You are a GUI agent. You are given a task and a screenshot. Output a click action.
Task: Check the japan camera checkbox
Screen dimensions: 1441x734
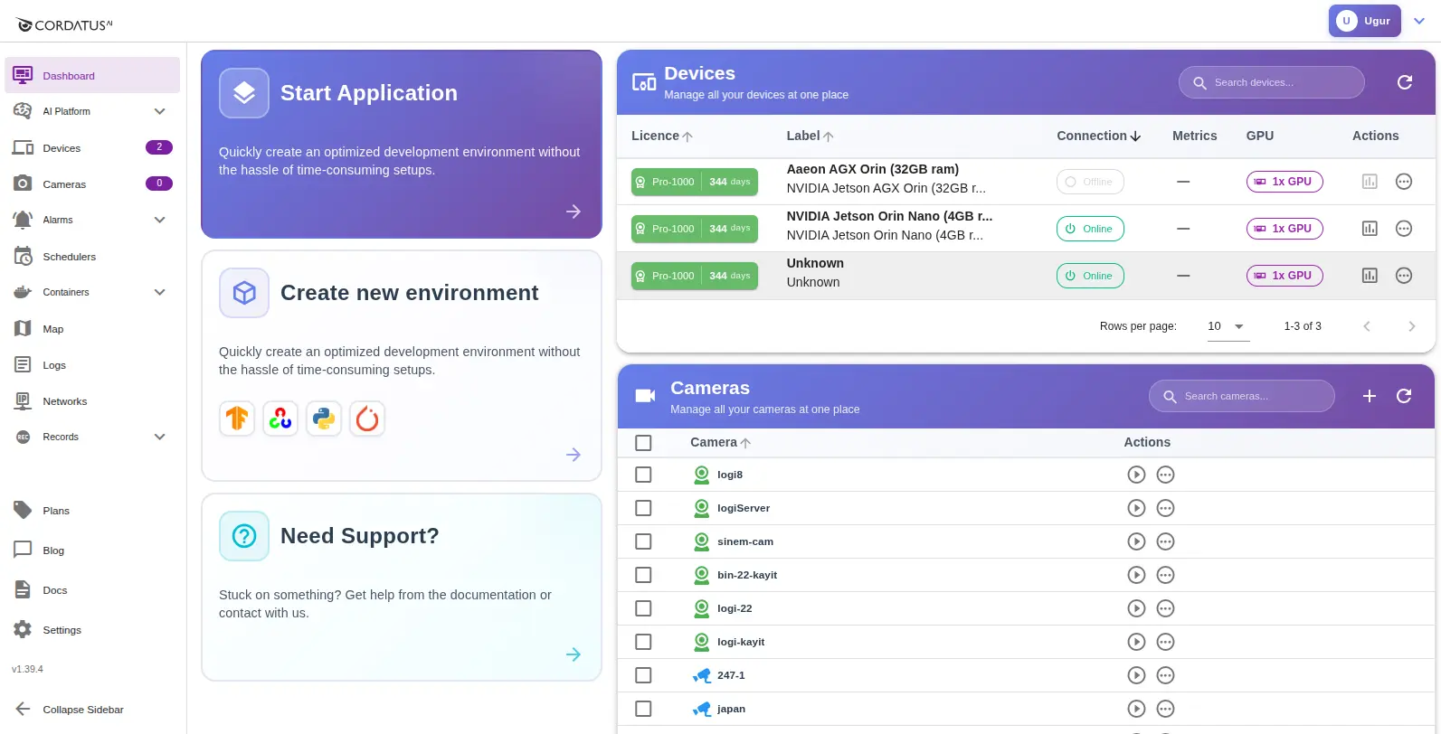pyautogui.click(x=643, y=709)
